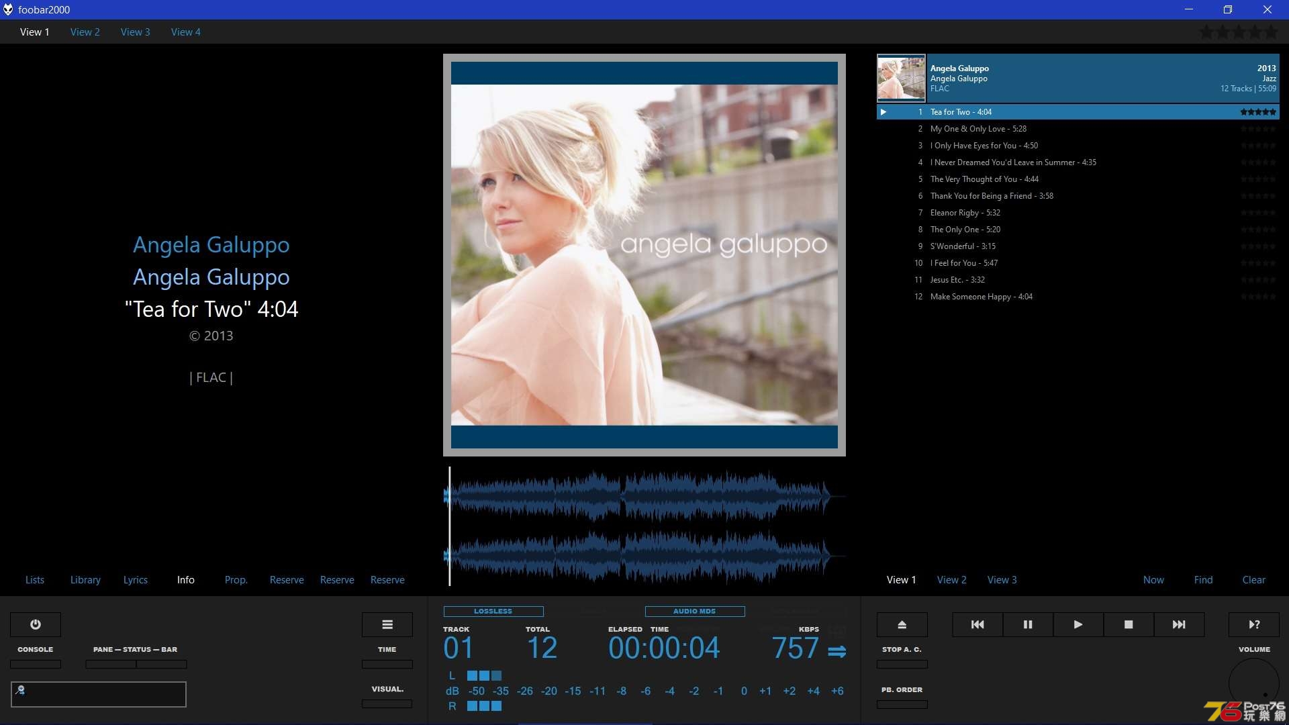Stop playback with the stop button

pos(1129,624)
